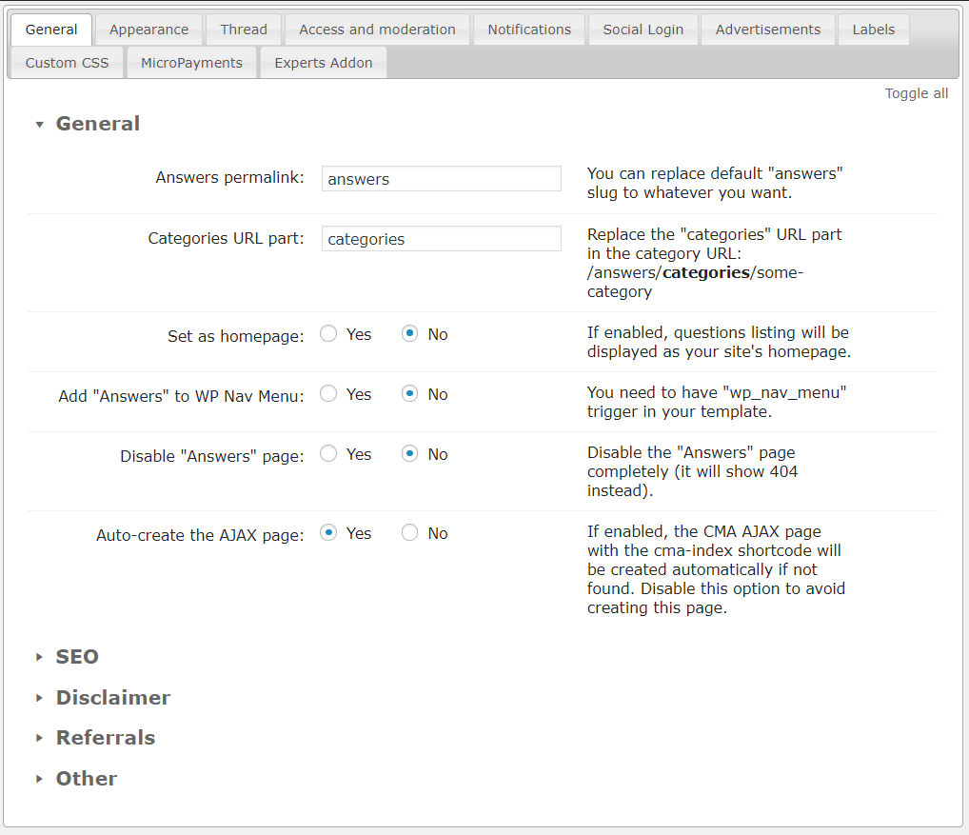The height and width of the screenshot is (835, 969).
Task: Select No for Auto-create the AJAX page
Action: click(x=409, y=533)
